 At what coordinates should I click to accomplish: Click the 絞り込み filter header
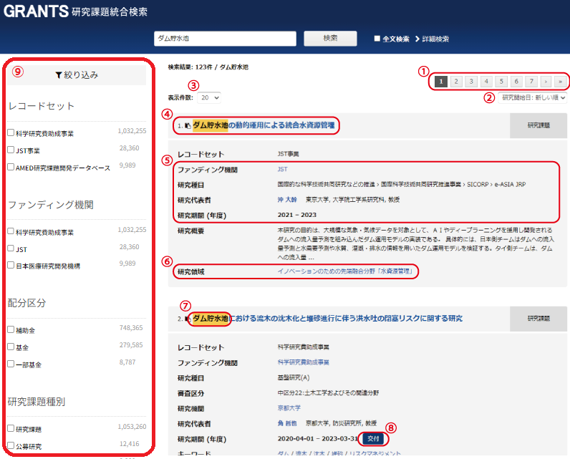point(77,75)
